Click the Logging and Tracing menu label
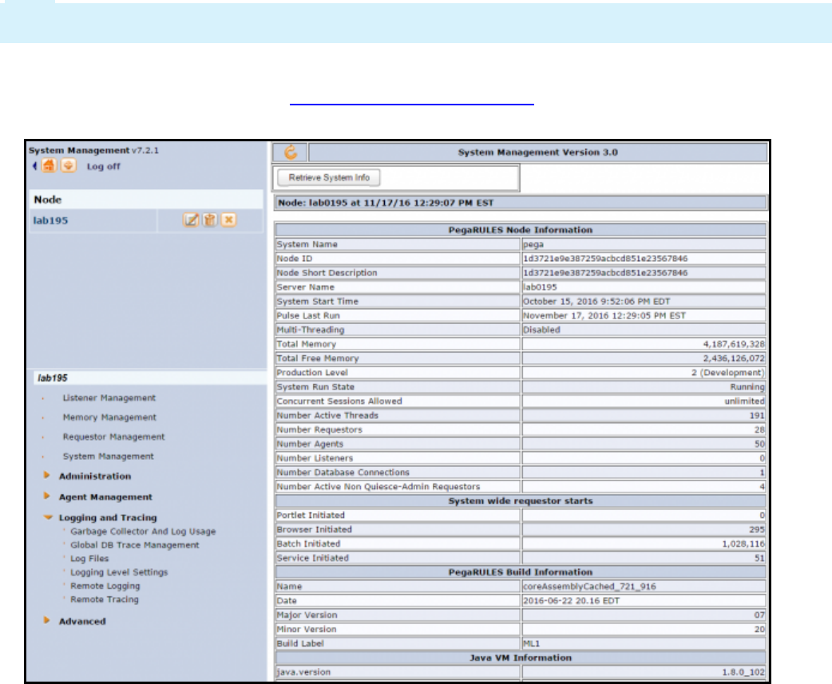Viewport: 832px width, 684px height. tap(108, 517)
